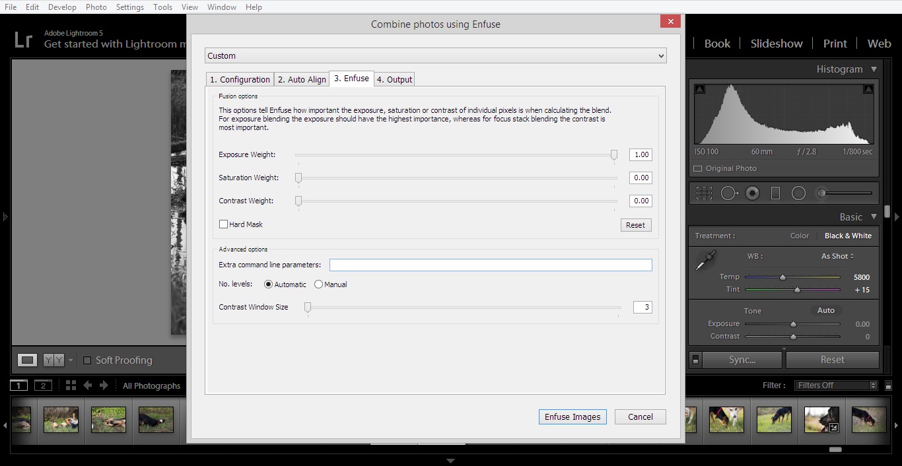902x466 pixels.
Task: Click Auto tone button
Action: 826,310
